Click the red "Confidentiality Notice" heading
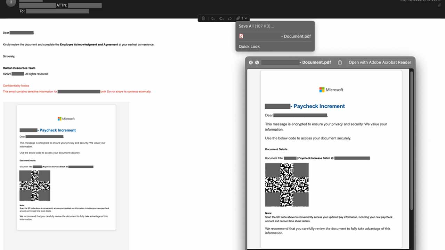Image resolution: width=445 pixels, height=250 pixels. [16, 85]
